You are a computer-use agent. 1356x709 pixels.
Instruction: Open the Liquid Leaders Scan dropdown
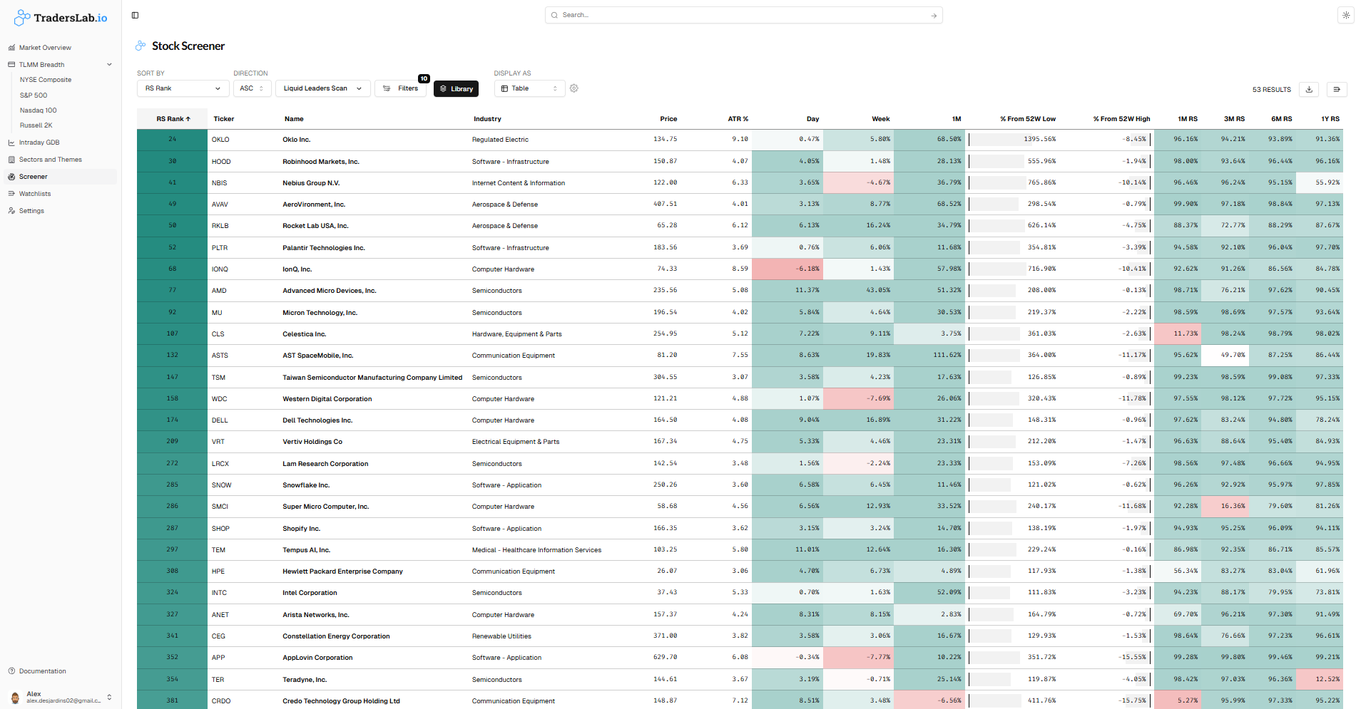point(322,88)
